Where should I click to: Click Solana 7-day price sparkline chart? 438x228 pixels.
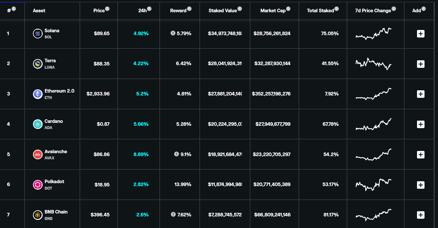click(x=374, y=34)
